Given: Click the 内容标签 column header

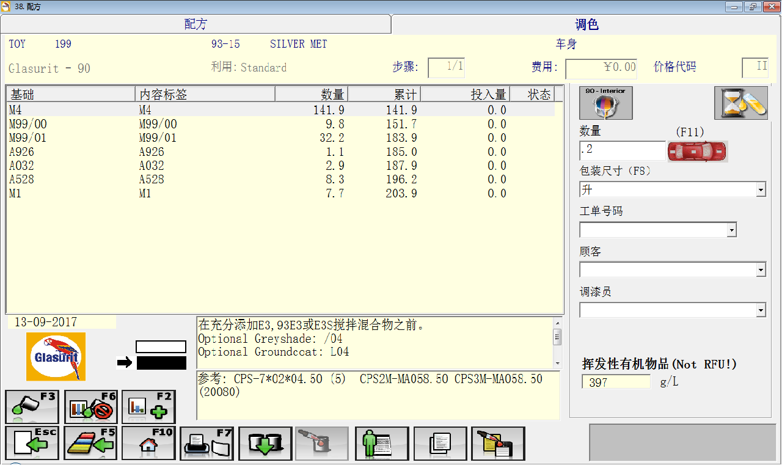Looking at the screenshot, I should coord(205,94).
